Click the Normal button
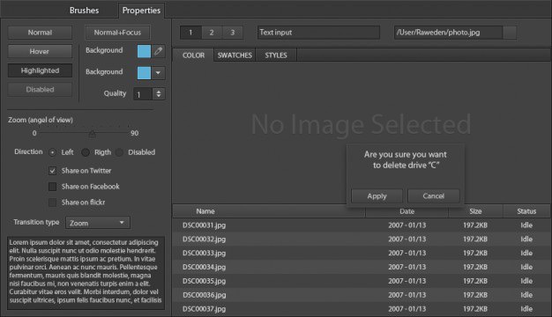This screenshot has height=317, width=552. (x=40, y=33)
